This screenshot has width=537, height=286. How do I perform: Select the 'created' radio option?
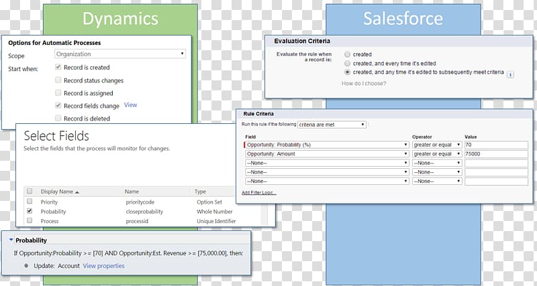tap(347, 54)
